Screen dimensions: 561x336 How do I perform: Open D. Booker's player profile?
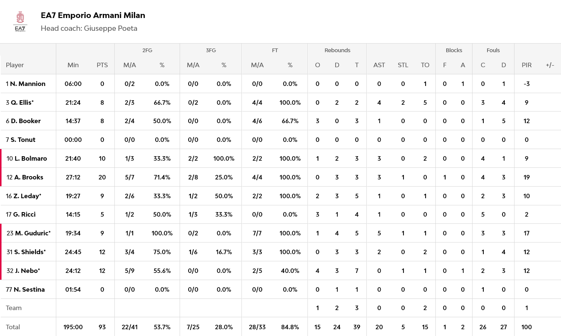pyautogui.click(x=25, y=121)
